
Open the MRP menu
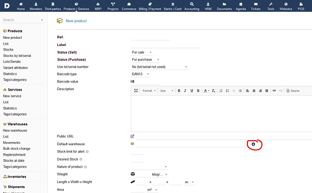pos(98,6)
